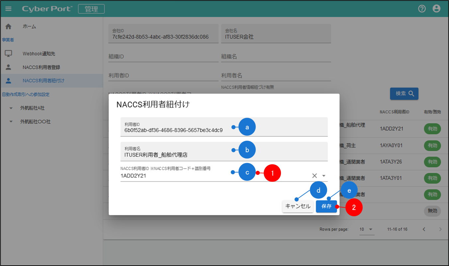Open the hamburger navigation menu
Screen dimensions: 449x266
coord(8,9)
